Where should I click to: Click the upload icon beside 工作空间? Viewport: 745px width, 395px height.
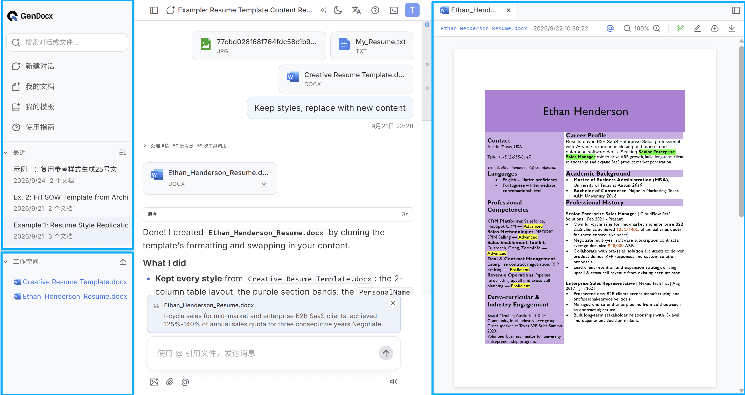click(123, 262)
